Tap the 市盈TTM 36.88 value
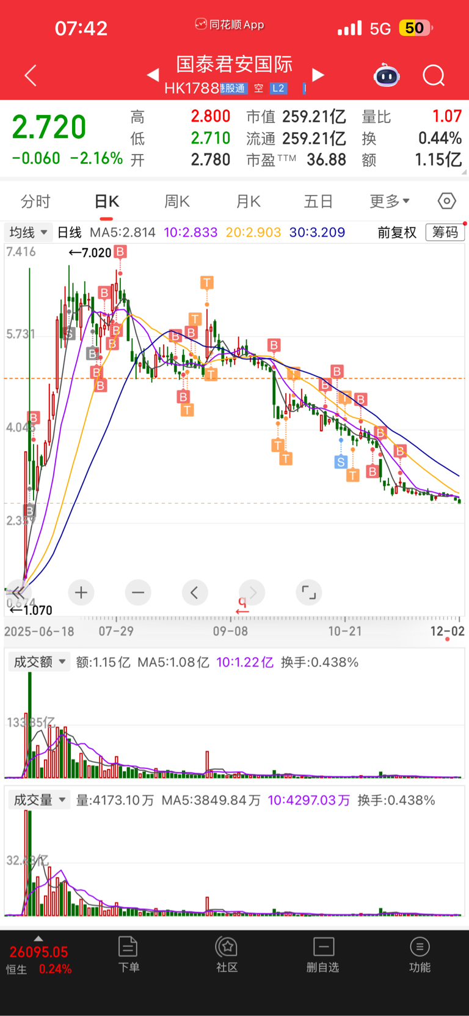The width and height of the screenshot is (469, 1016). point(326,160)
